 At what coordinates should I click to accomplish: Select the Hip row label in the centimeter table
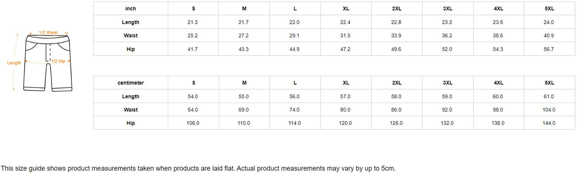tap(131, 123)
